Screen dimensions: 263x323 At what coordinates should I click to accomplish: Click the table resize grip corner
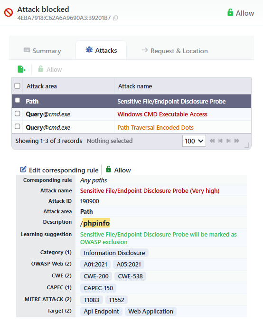(247, 145)
